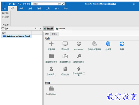Click the pencil edit icon in title toolbar
Image resolution: width=139 pixels, height=105 pixels.
click(10, 4)
